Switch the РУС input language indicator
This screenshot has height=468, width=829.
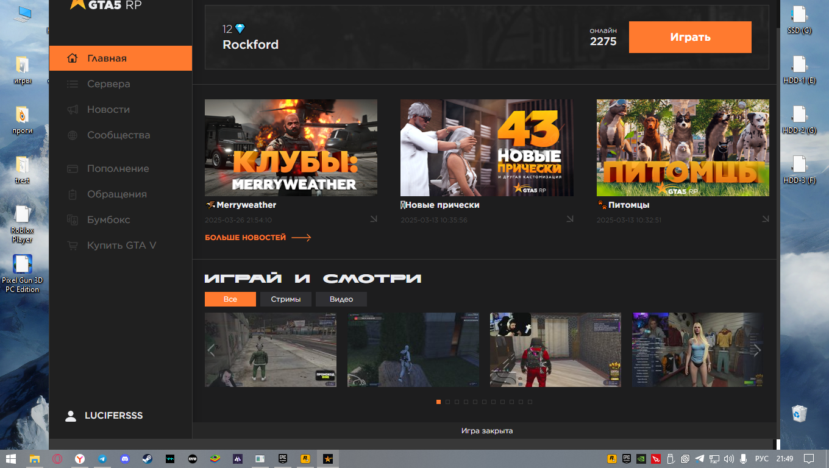pyautogui.click(x=762, y=459)
